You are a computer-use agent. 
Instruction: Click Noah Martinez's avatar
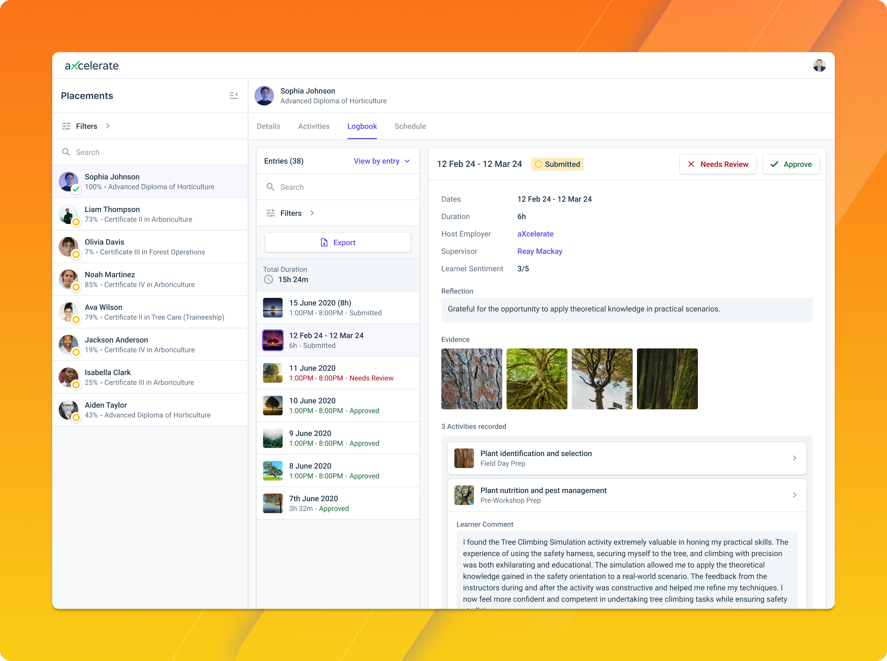click(68, 279)
